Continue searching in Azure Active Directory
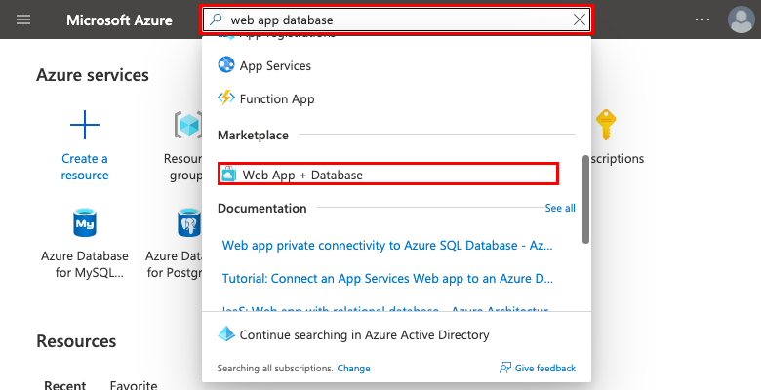This screenshot has width=761, height=390. [363, 334]
